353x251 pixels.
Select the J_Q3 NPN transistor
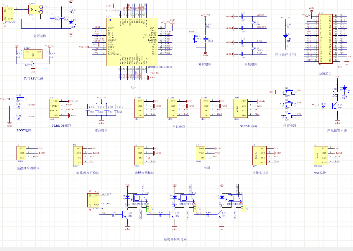point(220,214)
